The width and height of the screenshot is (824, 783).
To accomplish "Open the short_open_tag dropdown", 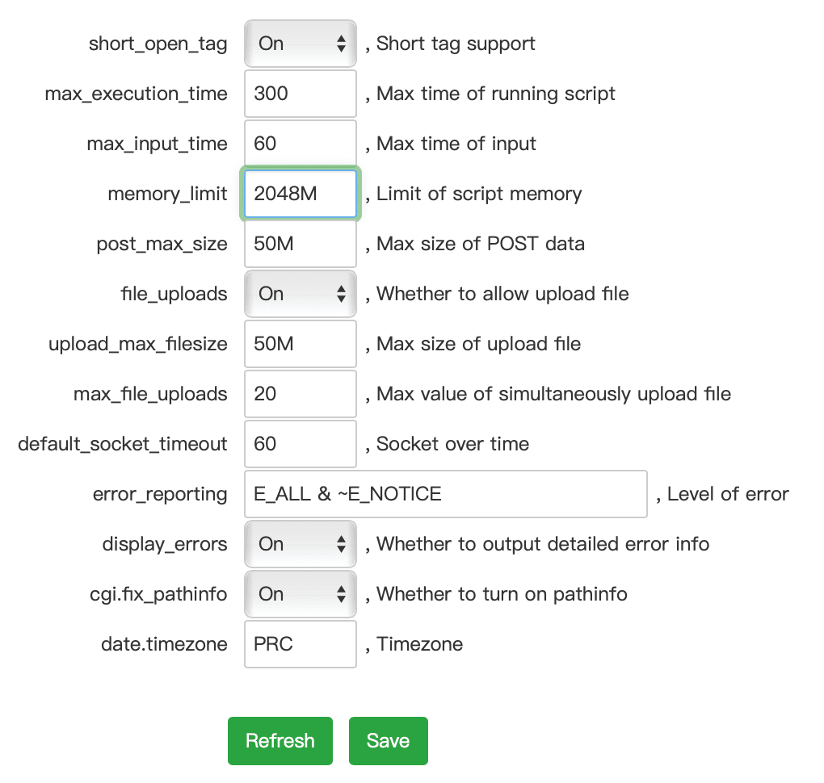I will [x=291, y=44].
